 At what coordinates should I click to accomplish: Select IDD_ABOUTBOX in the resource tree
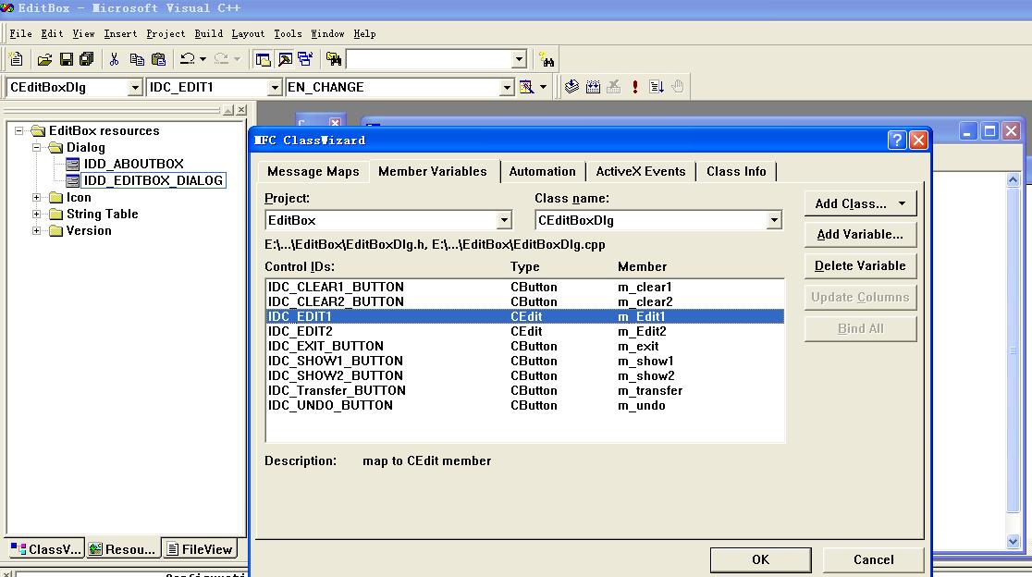click(x=133, y=164)
